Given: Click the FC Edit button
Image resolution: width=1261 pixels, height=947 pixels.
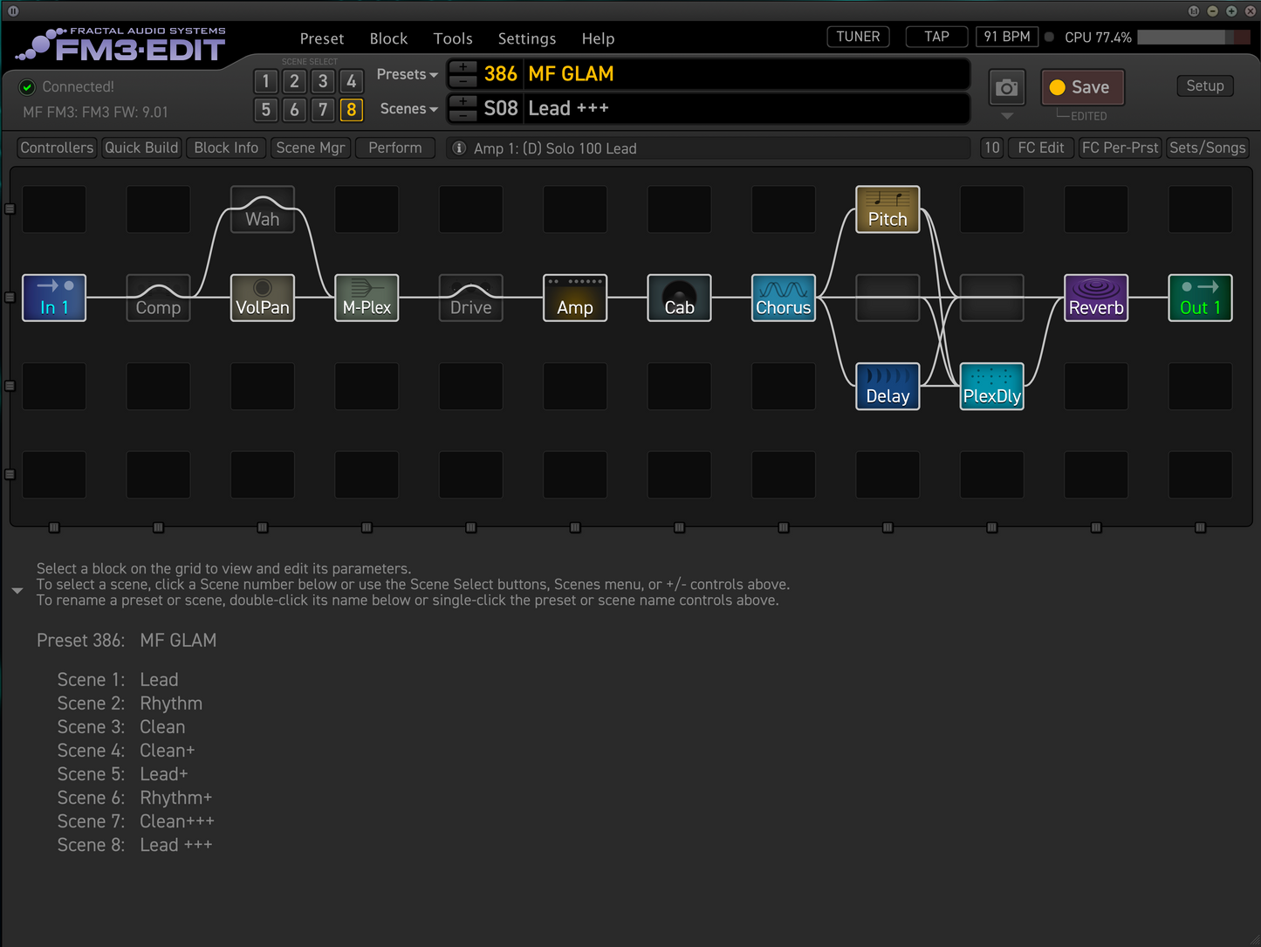Looking at the screenshot, I should coord(1040,148).
